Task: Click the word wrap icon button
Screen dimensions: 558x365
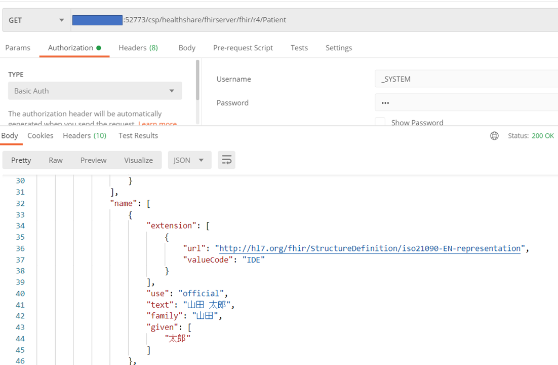Action: pos(226,160)
